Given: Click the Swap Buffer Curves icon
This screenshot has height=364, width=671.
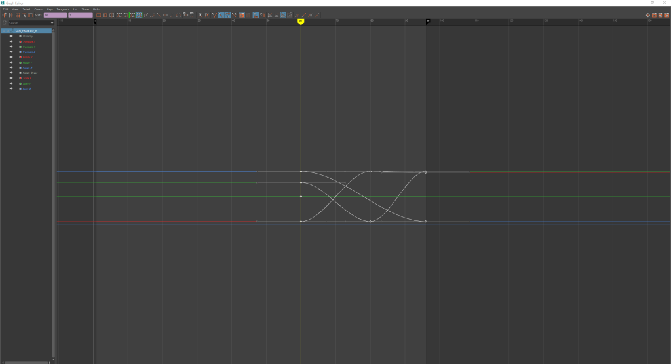Looking at the screenshot, I should pos(192,15).
